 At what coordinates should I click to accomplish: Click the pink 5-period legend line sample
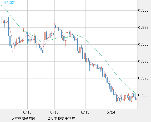click(x=7, y=118)
